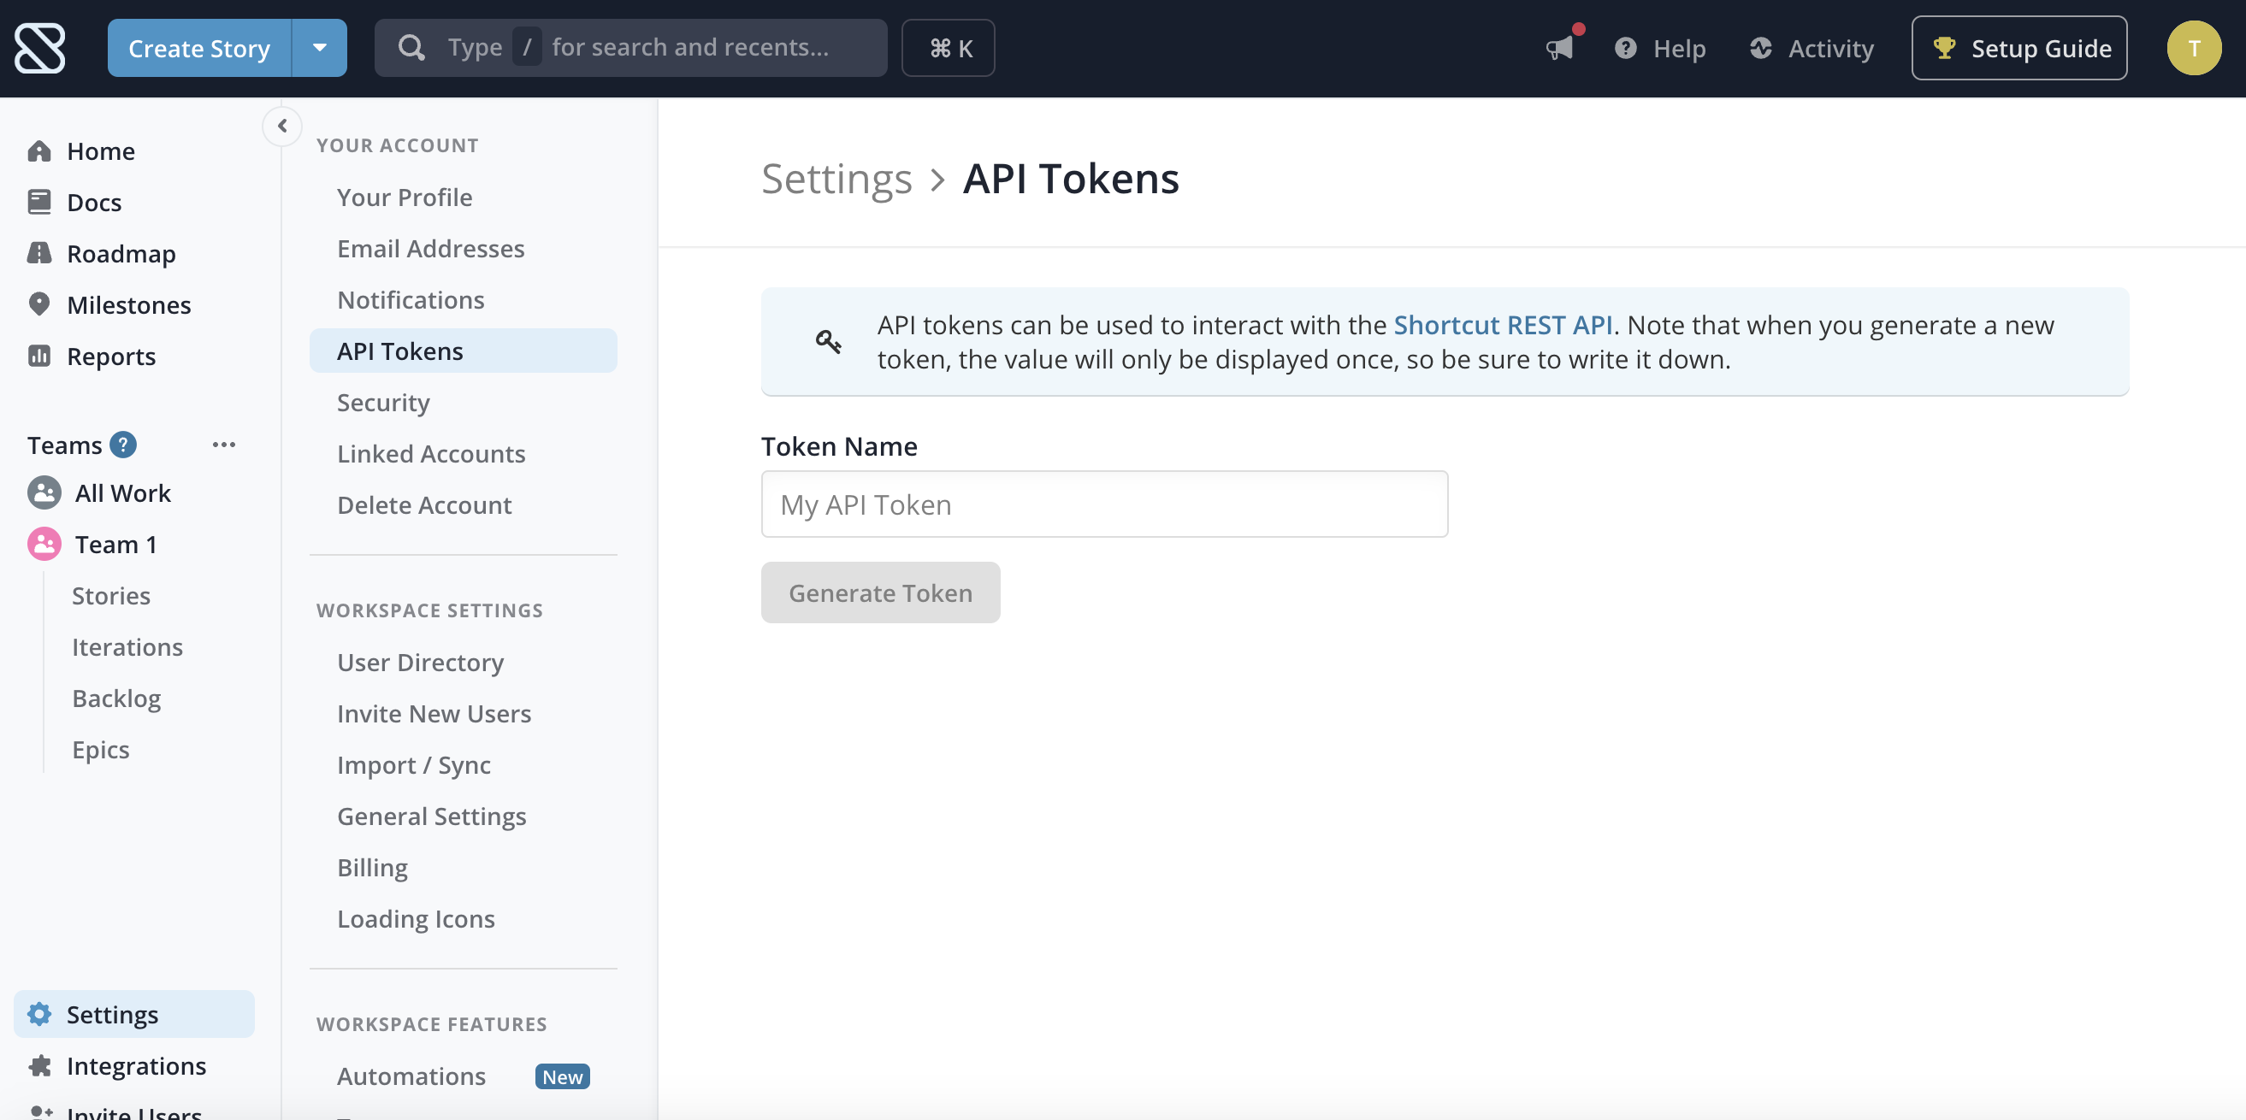Viewport: 2246px width, 1120px height.
Task: Open Teams more options ellipsis
Action: tap(223, 445)
